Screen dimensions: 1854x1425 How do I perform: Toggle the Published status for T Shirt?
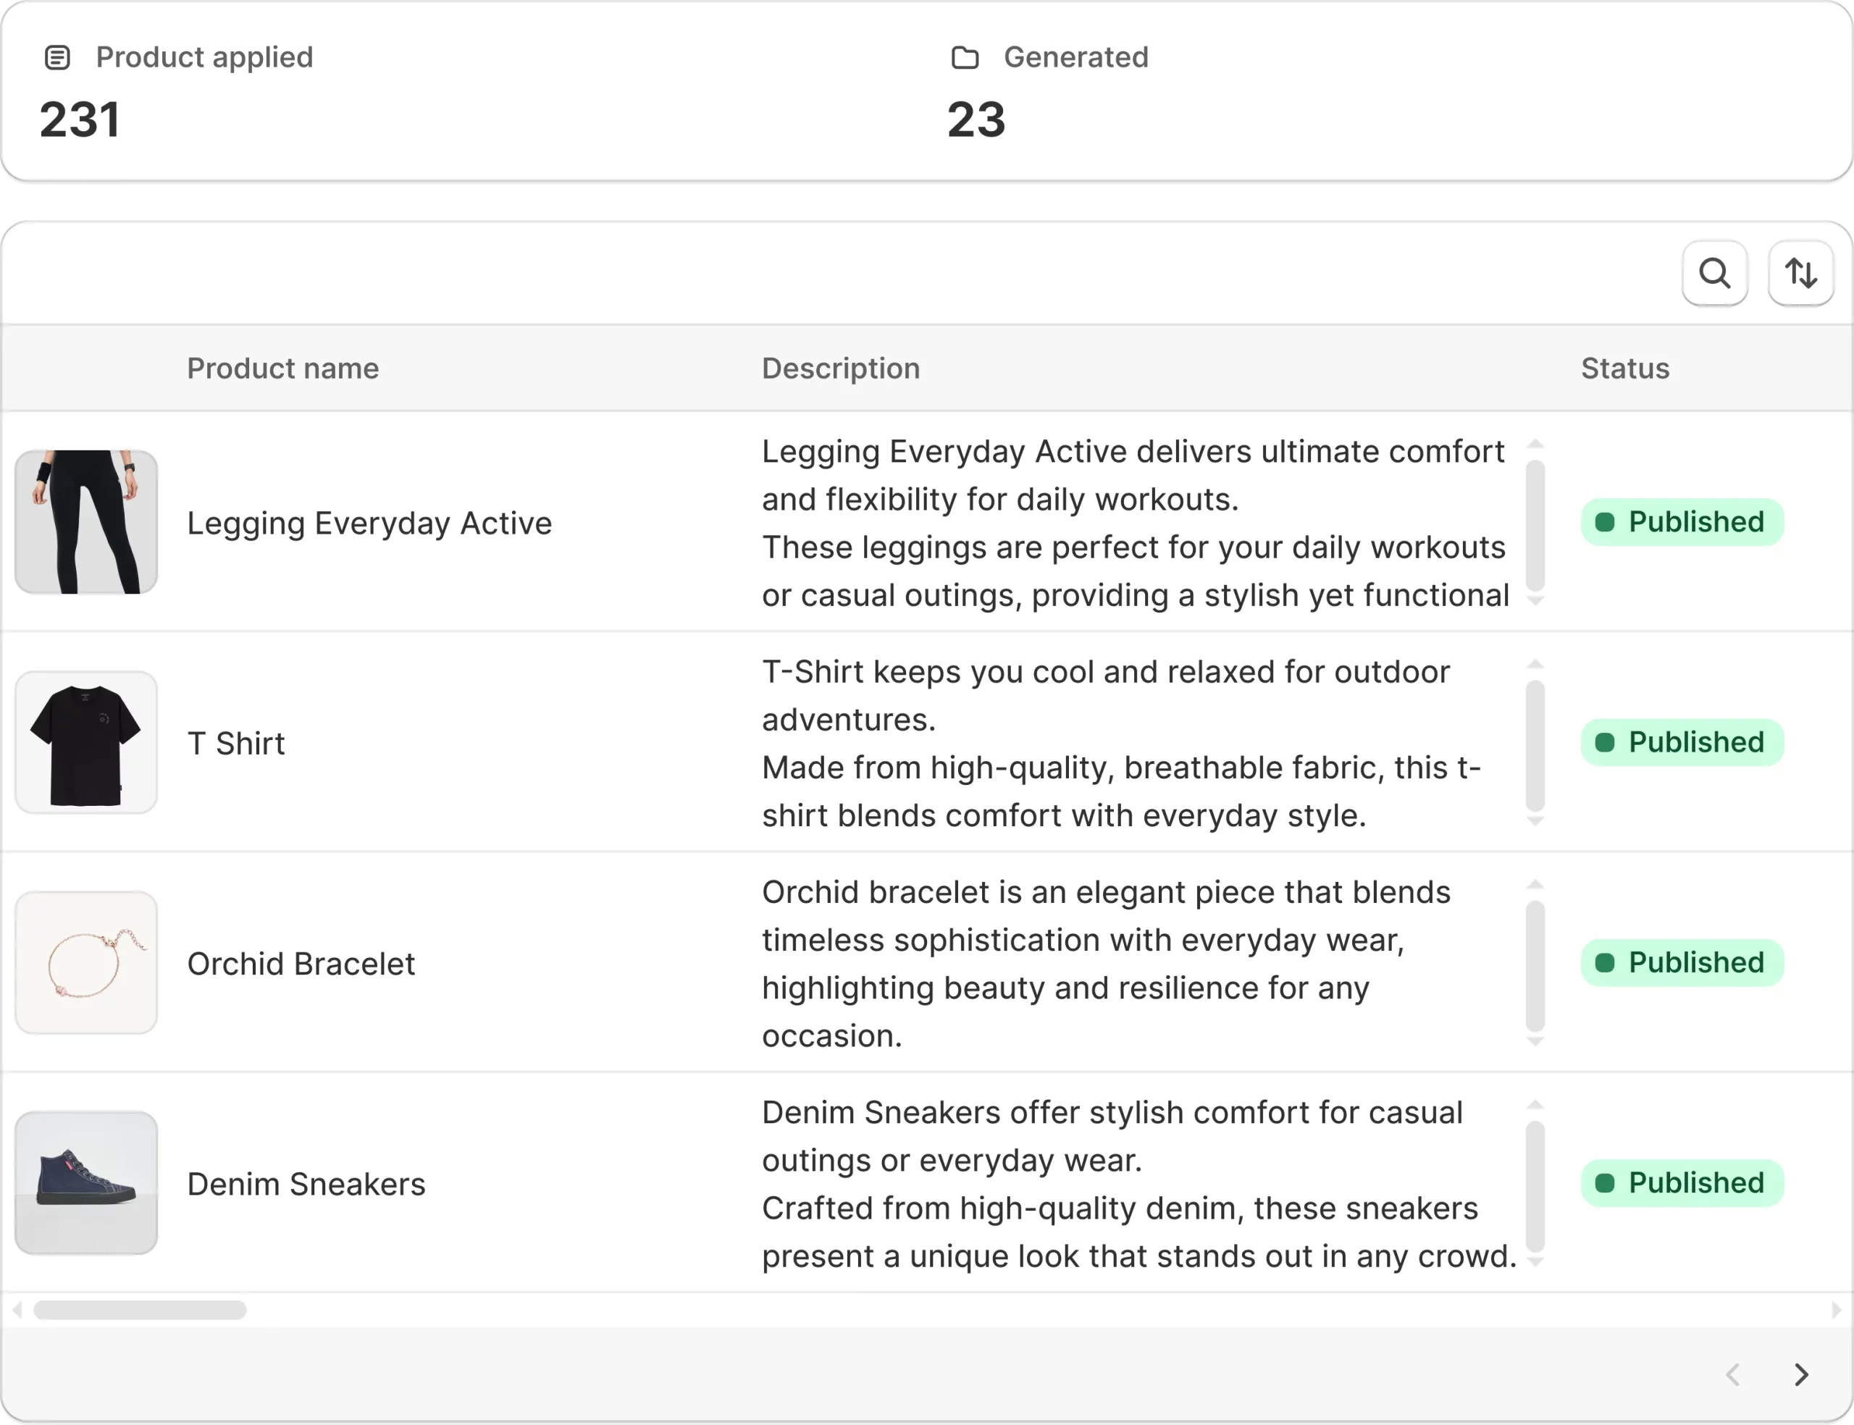[1682, 742]
